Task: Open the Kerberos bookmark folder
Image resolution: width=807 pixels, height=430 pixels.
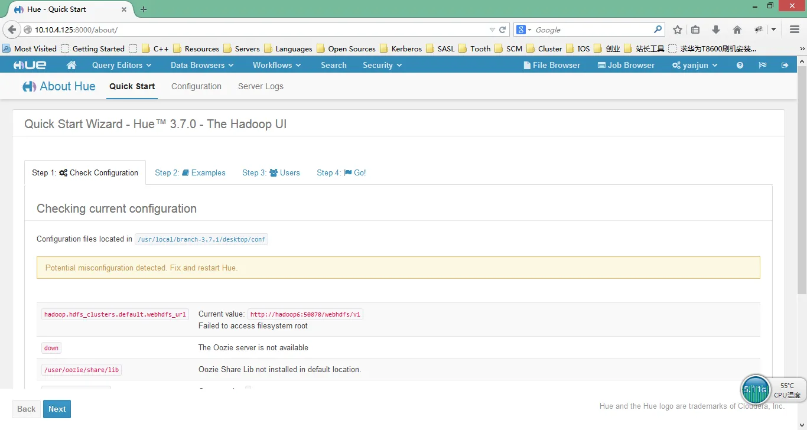Action: pyautogui.click(x=401, y=48)
